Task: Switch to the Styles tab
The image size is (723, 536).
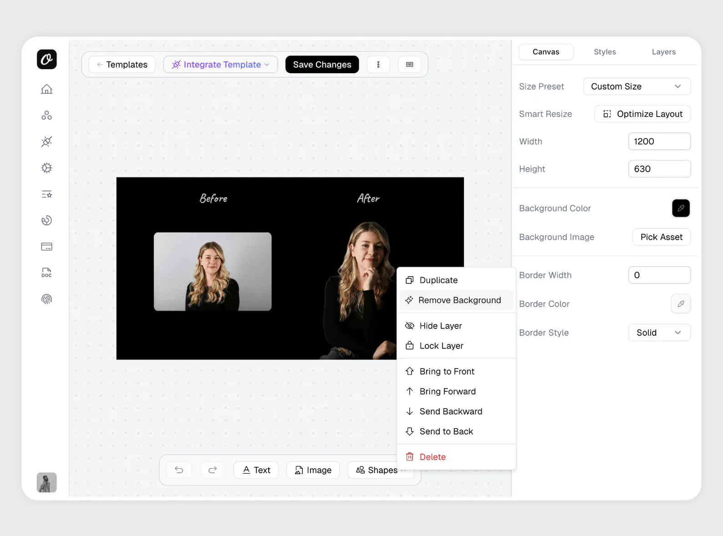Action: pos(605,52)
